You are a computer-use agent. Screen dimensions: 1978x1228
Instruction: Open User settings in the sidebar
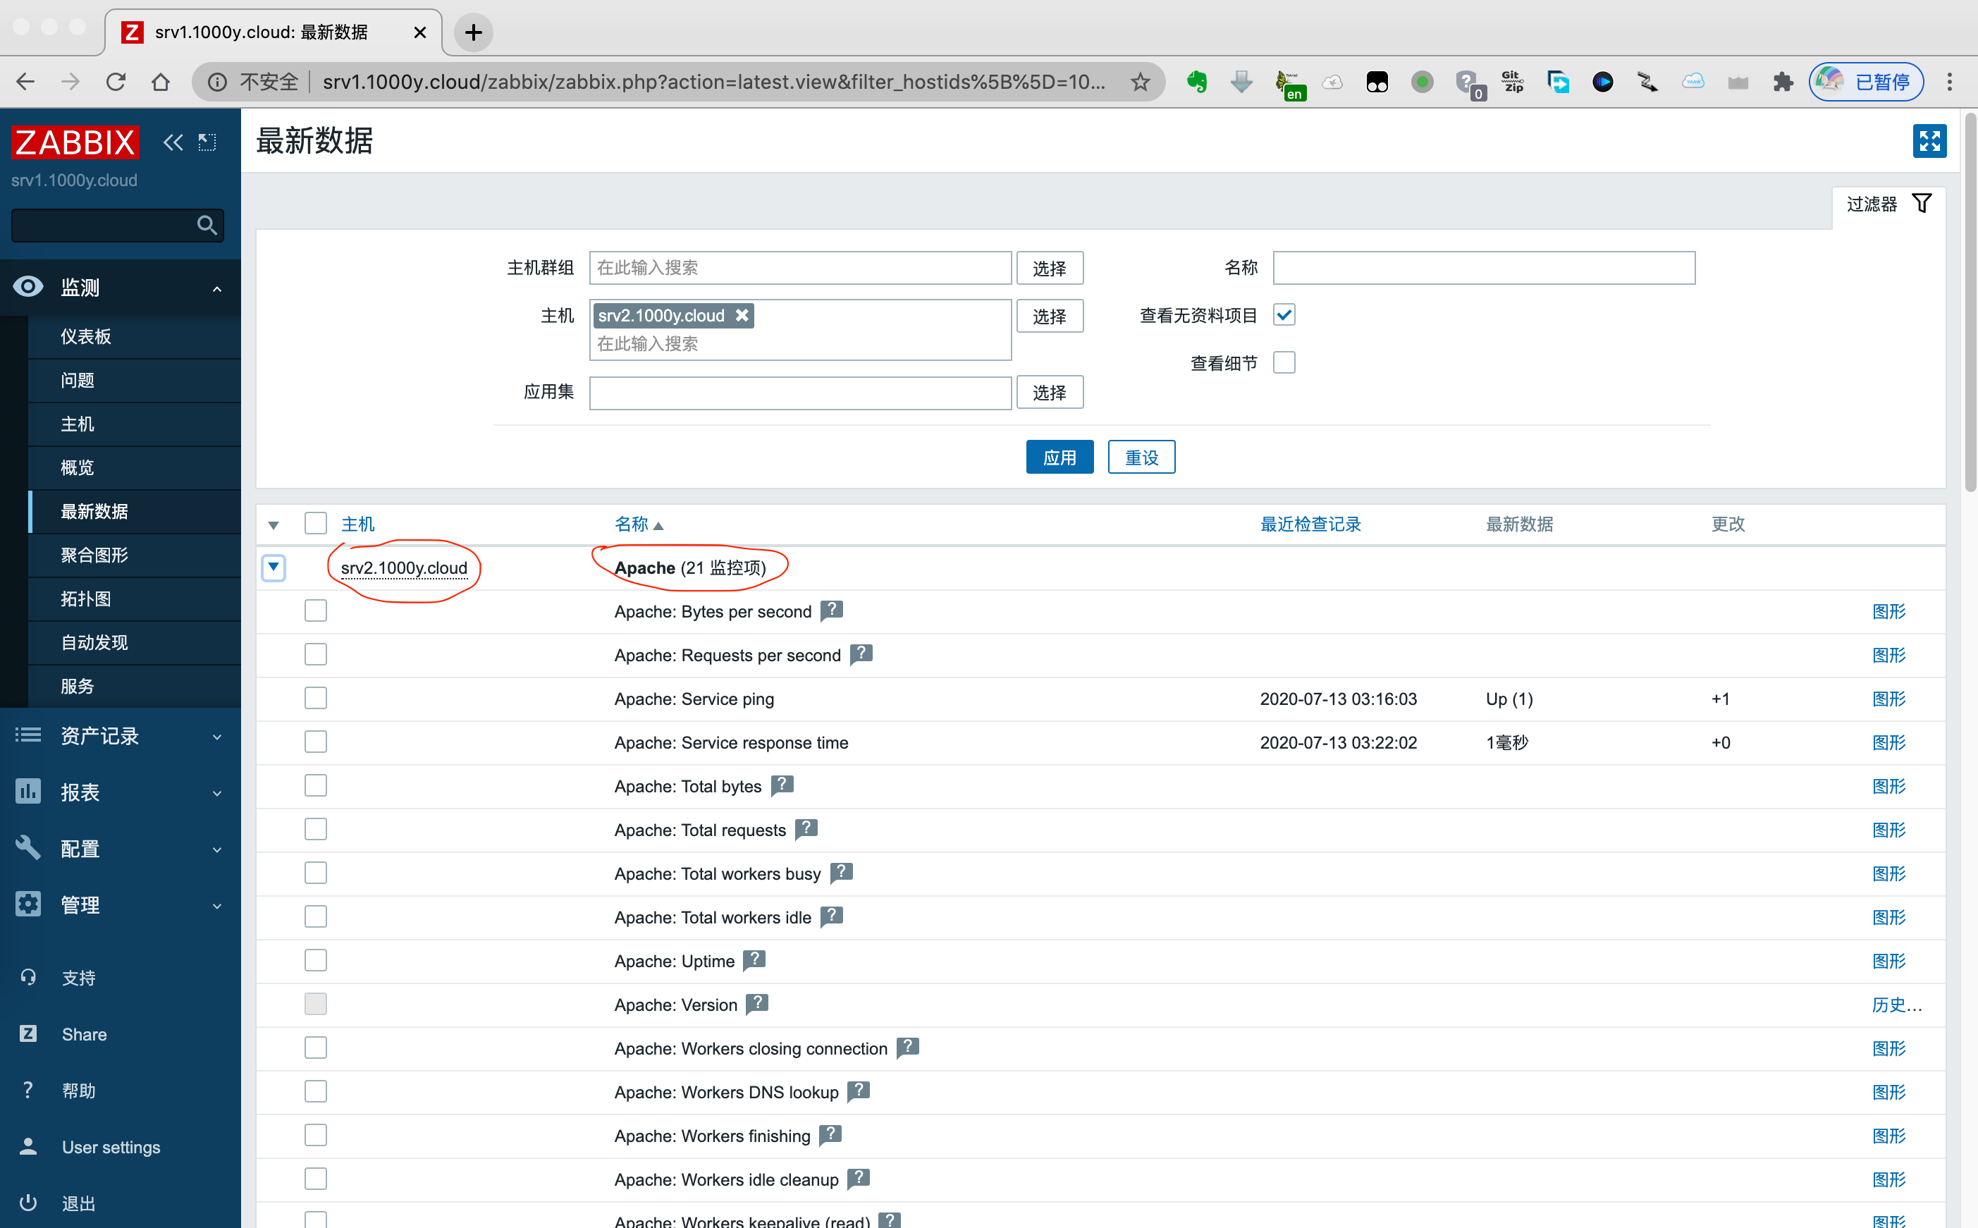coord(111,1147)
